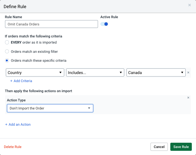Click the Rule Name text field
This screenshot has width=196, height=155.
tap(51, 24)
